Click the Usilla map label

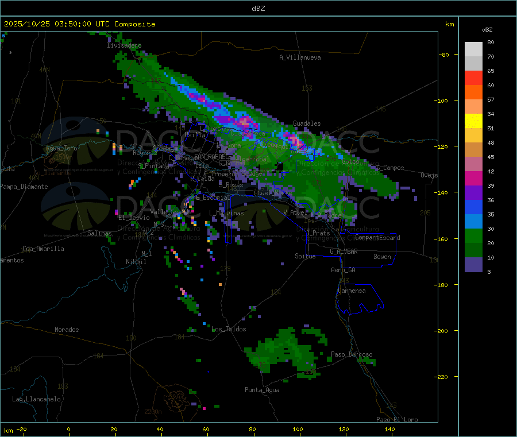(195, 135)
